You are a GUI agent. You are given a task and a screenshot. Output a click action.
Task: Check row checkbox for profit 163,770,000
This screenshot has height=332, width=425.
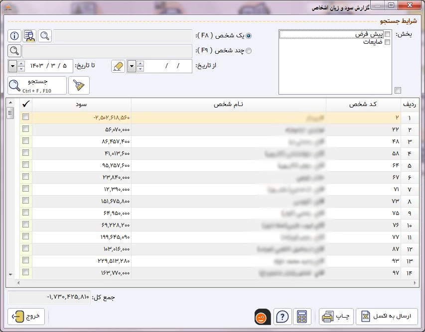click(26, 272)
